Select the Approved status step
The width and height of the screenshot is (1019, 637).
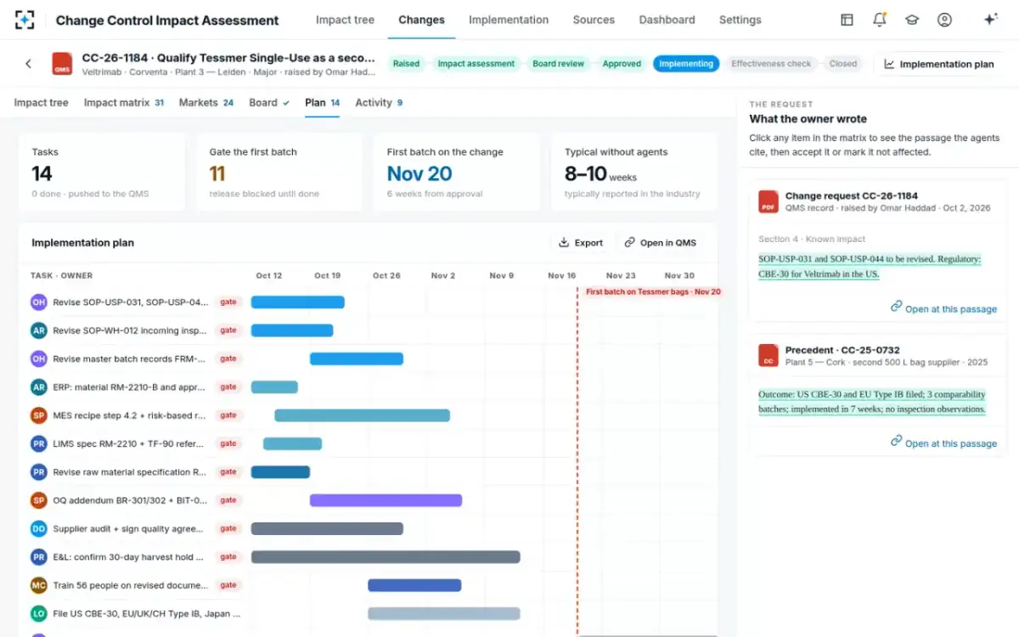pyautogui.click(x=622, y=64)
